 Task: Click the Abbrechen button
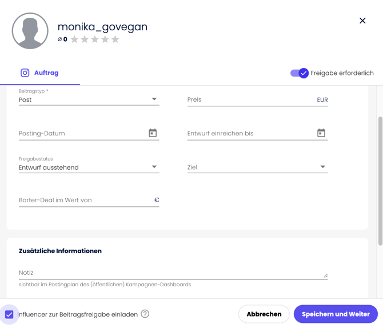pyautogui.click(x=264, y=314)
